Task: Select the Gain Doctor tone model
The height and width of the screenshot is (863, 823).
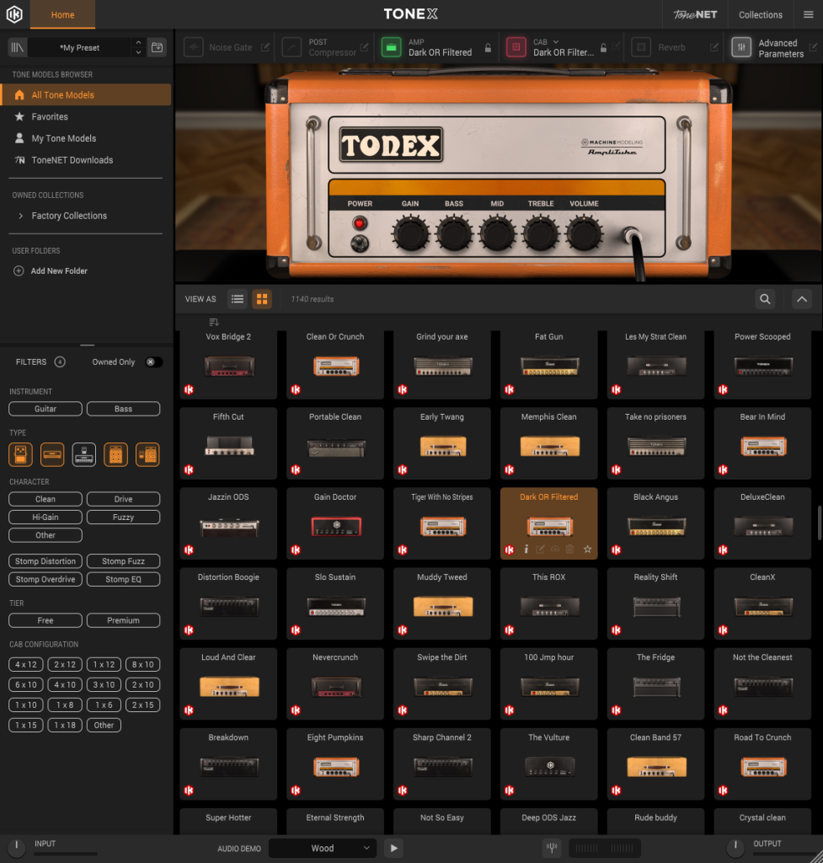Action: click(335, 523)
